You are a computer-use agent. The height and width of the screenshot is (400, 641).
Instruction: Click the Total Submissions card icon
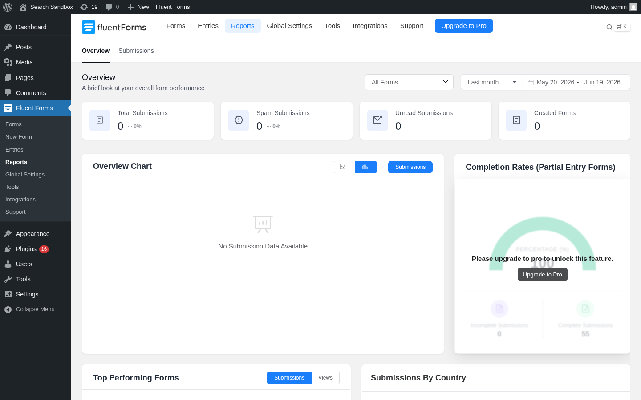pyautogui.click(x=100, y=120)
